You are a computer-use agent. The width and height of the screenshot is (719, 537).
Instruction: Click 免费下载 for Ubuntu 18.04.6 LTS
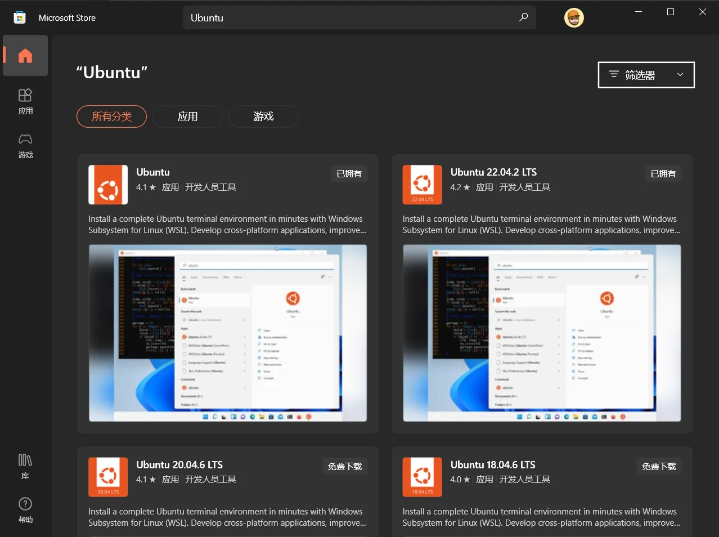coord(659,467)
